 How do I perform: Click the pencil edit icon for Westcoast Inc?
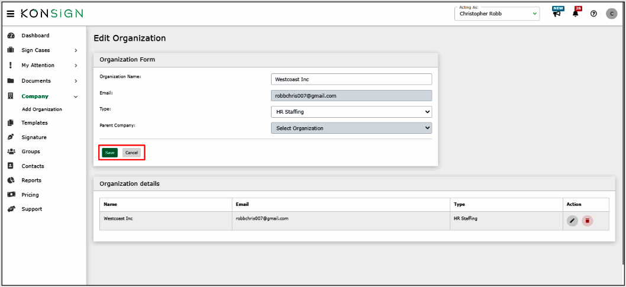pos(572,221)
